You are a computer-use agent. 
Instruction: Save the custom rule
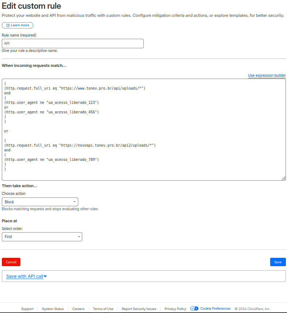[x=278, y=262]
